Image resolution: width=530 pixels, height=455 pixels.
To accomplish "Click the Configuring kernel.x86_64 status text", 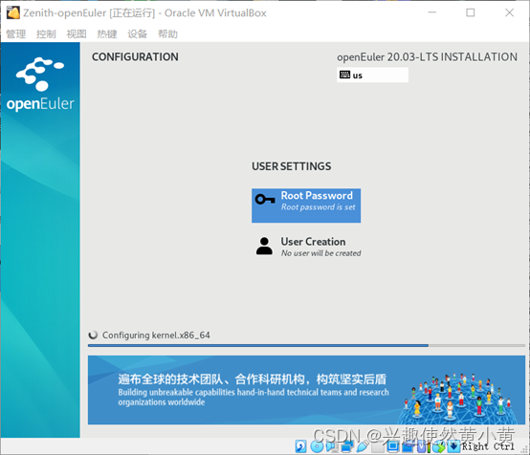I will 156,336.
